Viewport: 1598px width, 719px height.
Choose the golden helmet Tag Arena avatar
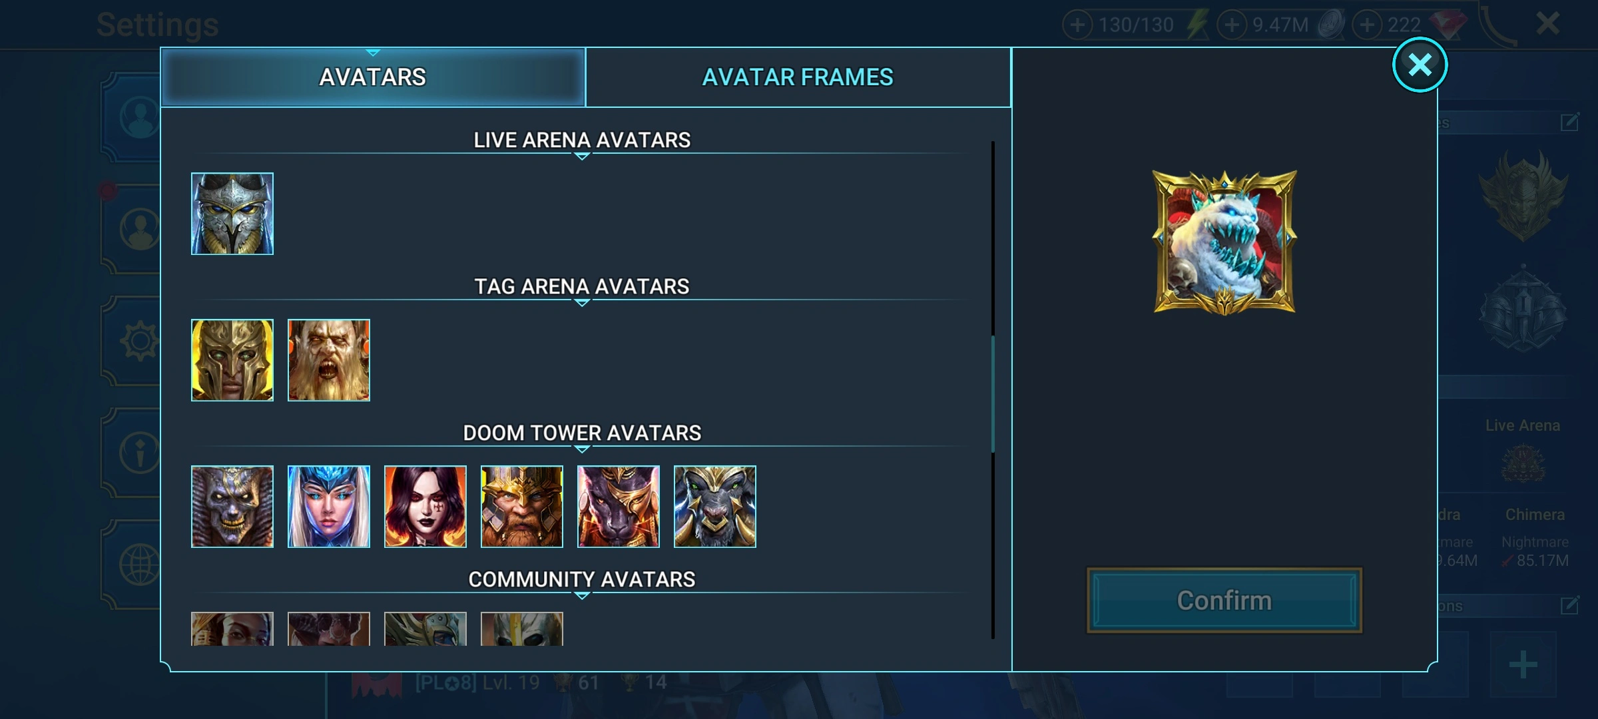click(232, 360)
